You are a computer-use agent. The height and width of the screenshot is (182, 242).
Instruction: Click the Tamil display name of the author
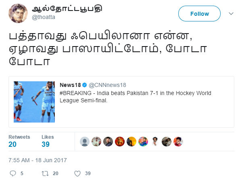[x=67, y=9]
